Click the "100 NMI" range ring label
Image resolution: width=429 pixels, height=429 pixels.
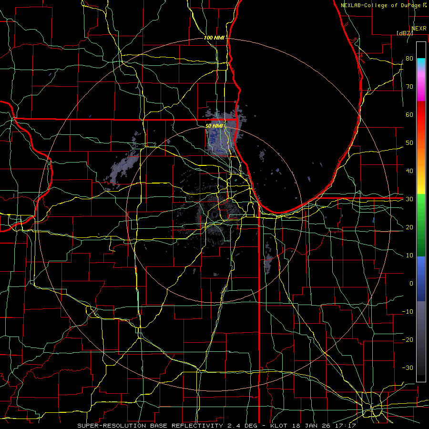[x=214, y=38]
